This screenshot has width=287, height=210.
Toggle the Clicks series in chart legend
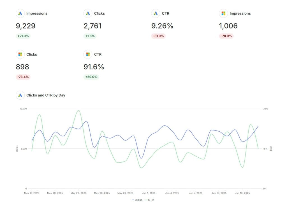137,200
